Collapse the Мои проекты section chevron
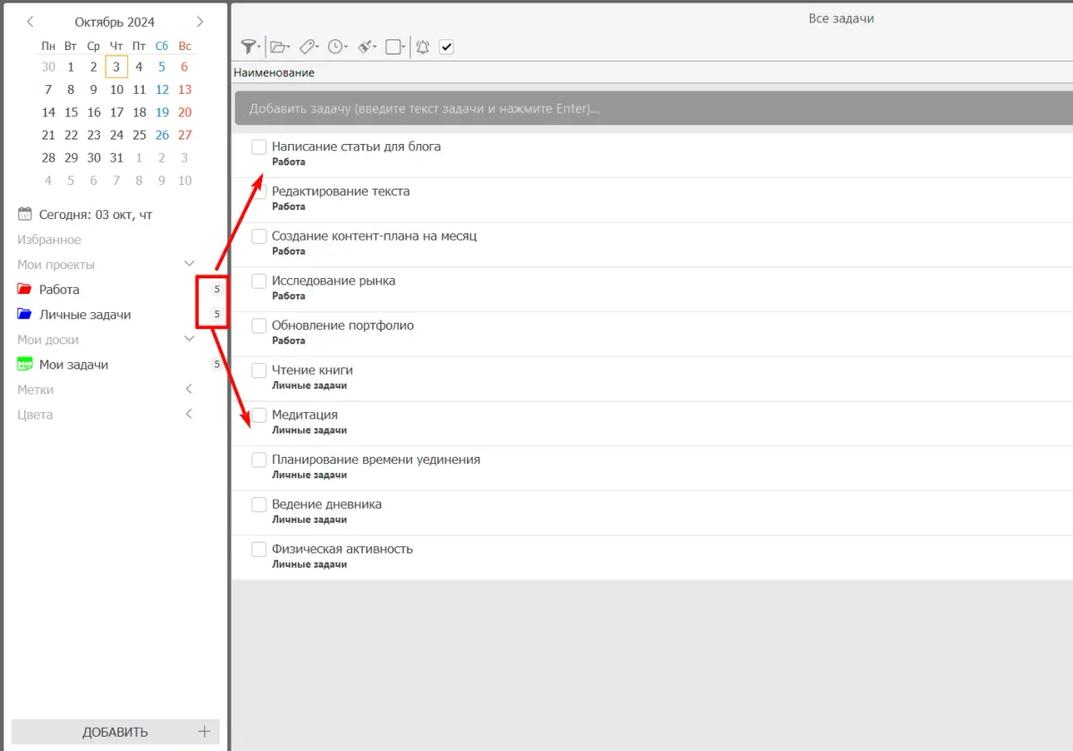 coord(189,265)
